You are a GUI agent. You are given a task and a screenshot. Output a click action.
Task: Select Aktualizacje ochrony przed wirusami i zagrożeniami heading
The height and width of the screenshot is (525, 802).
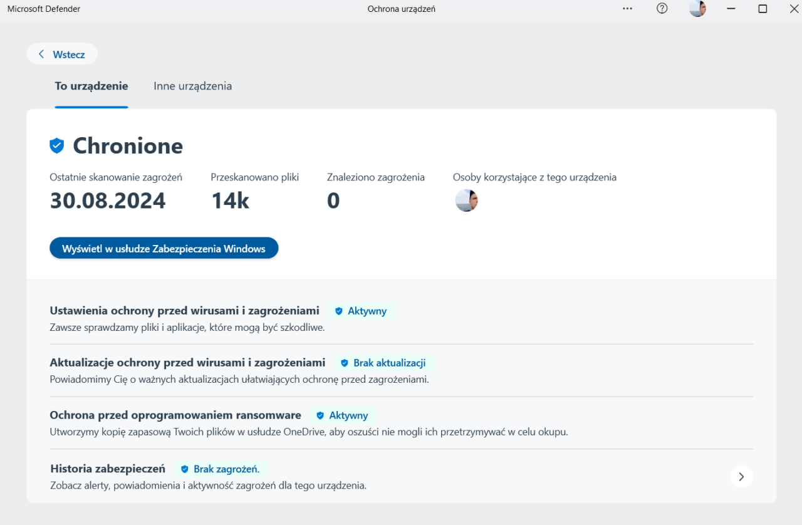pyautogui.click(x=187, y=362)
